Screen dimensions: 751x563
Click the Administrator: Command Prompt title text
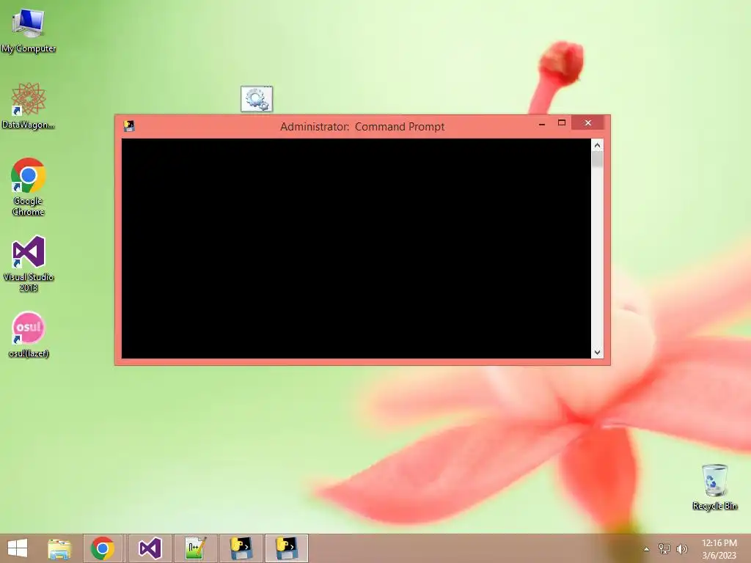point(362,126)
